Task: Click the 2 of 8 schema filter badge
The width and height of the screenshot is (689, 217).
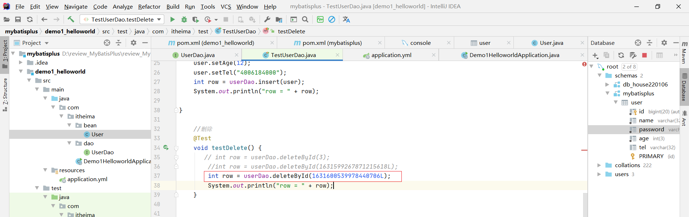Action: pyautogui.click(x=629, y=66)
